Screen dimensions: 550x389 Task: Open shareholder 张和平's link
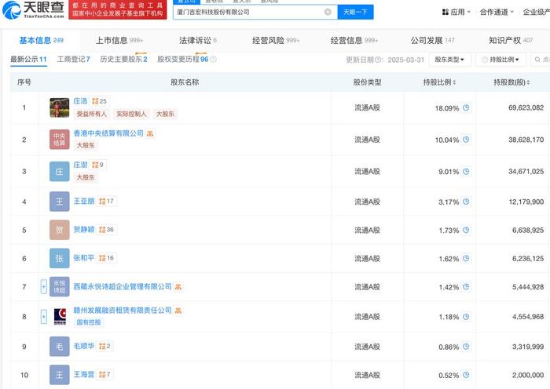[84, 258]
